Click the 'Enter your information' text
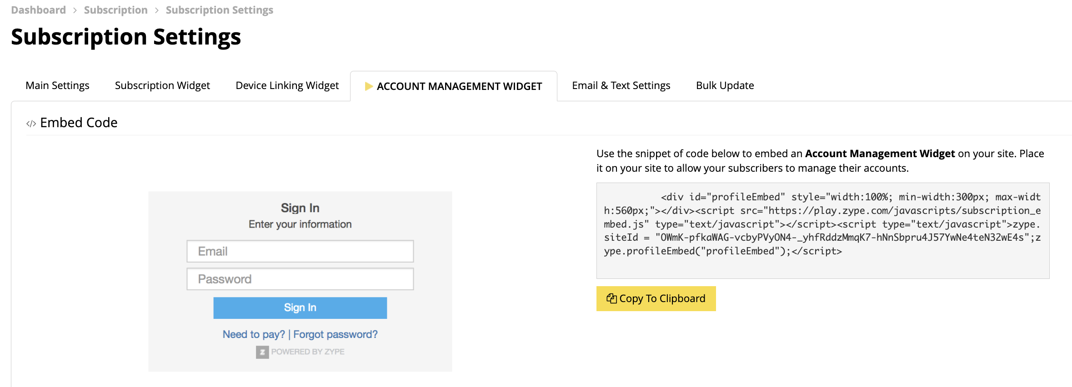Image resolution: width=1072 pixels, height=387 pixels. (300, 224)
